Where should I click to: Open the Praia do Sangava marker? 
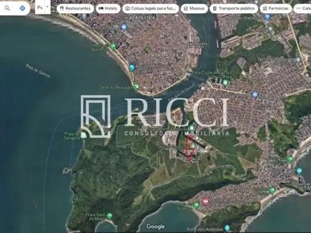[x=84, y=135]
